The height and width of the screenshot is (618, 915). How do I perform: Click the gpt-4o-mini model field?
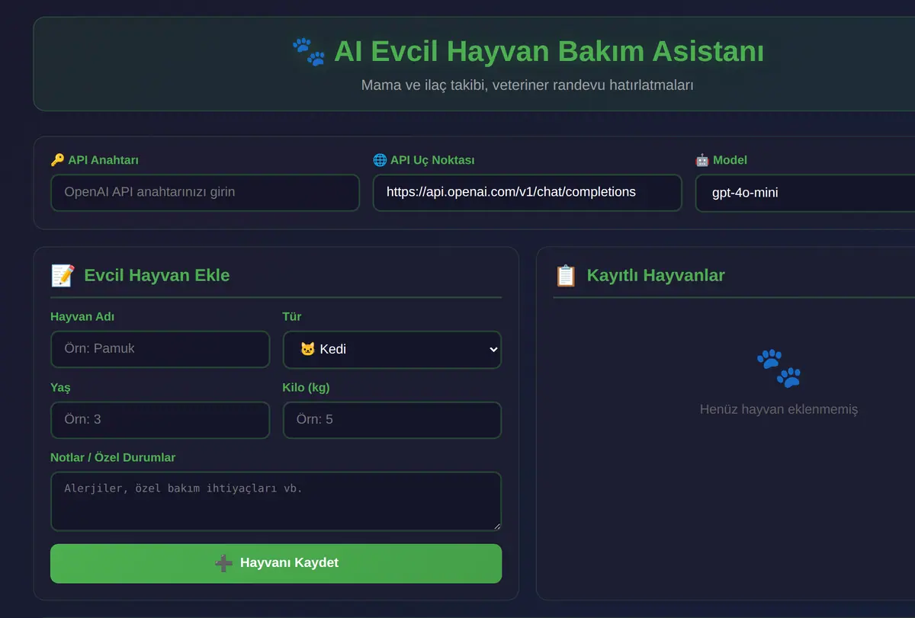click(x=805, y=193)
